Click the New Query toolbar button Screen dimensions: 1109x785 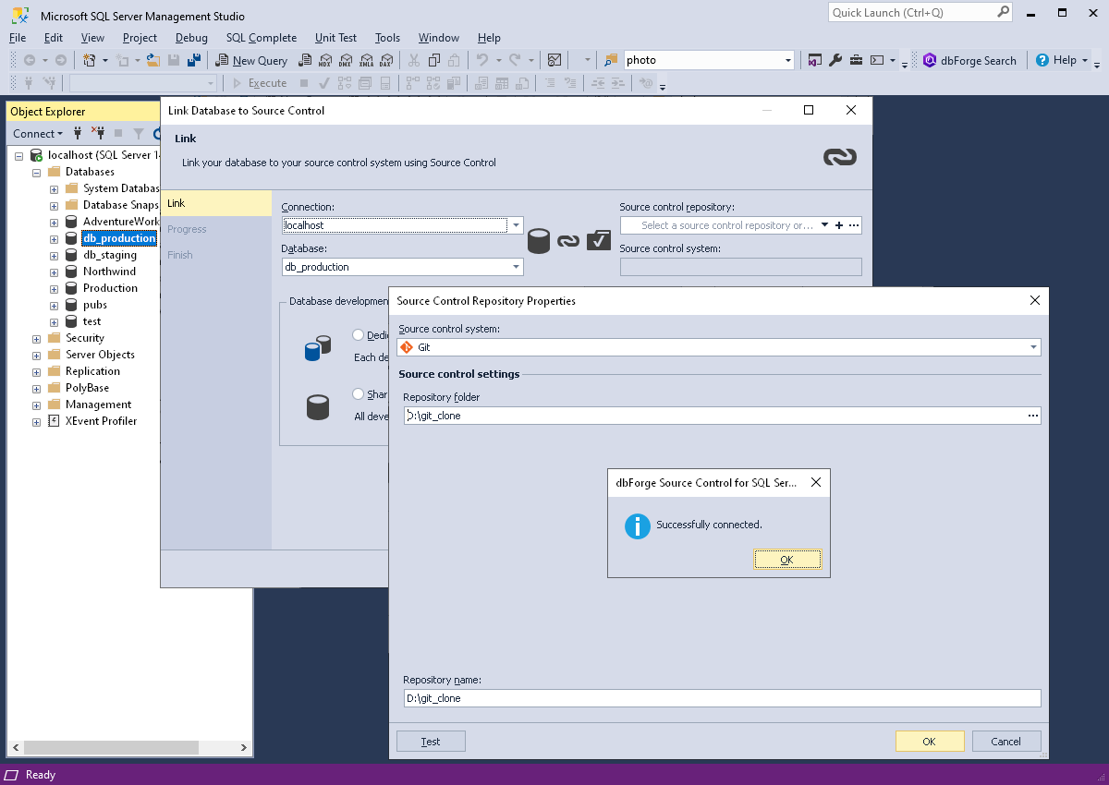[x=251, y=60]
